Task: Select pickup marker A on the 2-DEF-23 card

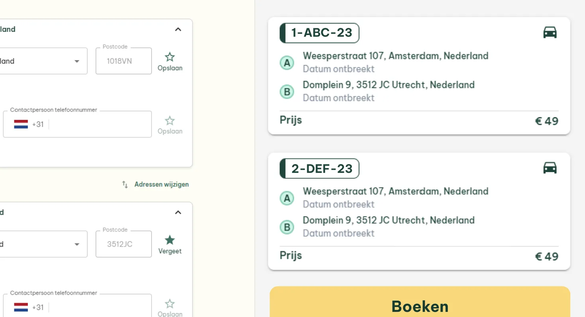Action: coord(287,198)
